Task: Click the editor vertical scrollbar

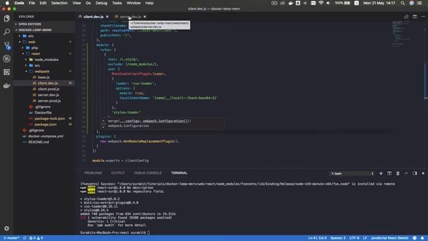Action: tap(426, 81)
